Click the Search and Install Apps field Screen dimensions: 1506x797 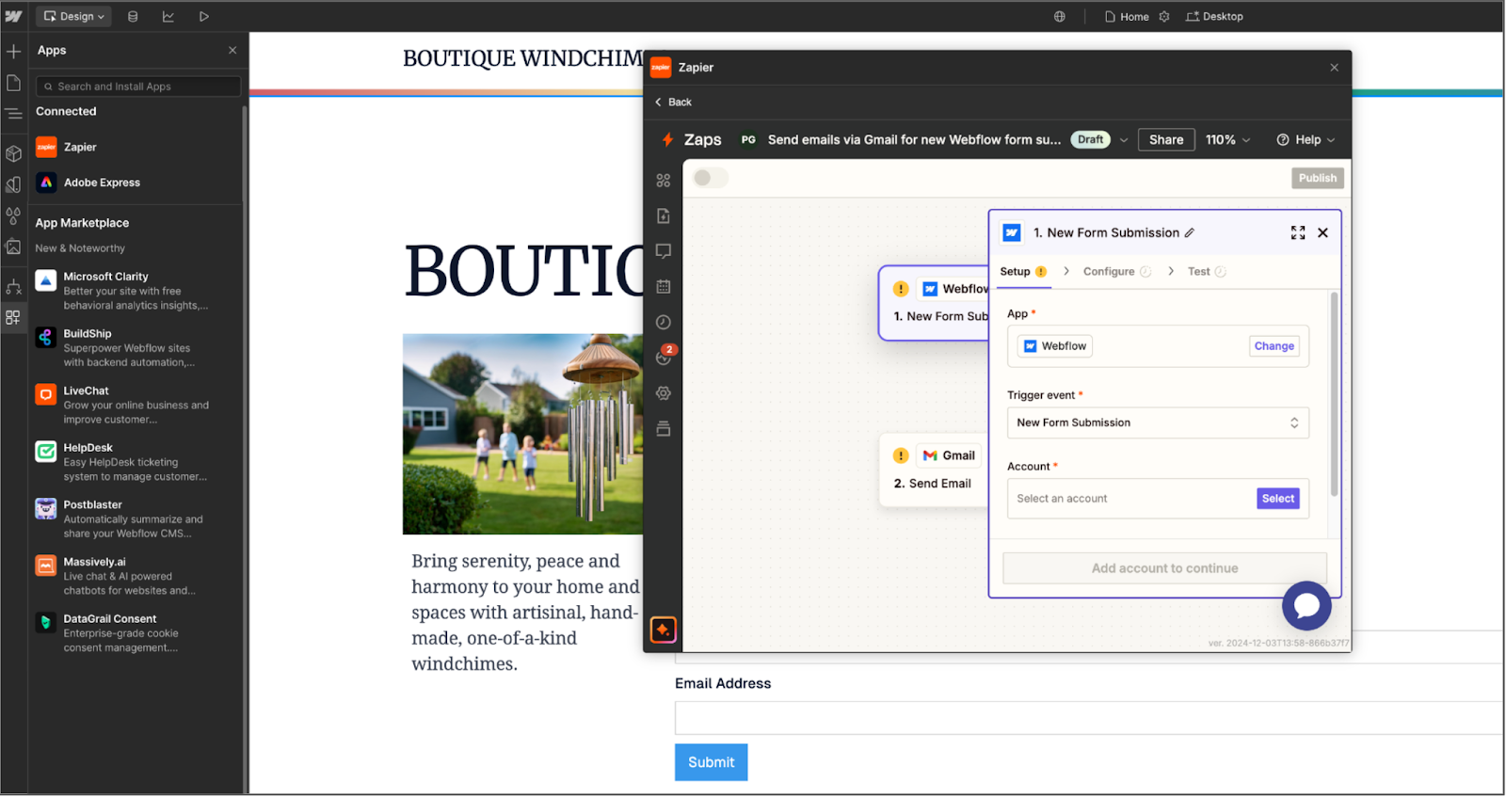tap(138, 87)
